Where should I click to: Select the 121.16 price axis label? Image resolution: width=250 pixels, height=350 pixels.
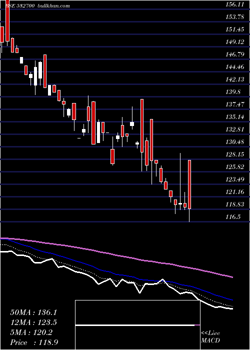click(x=235, y=192)
